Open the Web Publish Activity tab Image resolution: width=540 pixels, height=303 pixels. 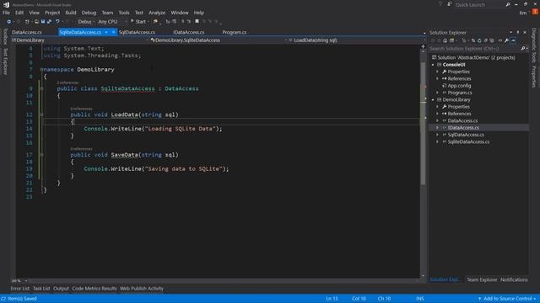tap(142, 289)
